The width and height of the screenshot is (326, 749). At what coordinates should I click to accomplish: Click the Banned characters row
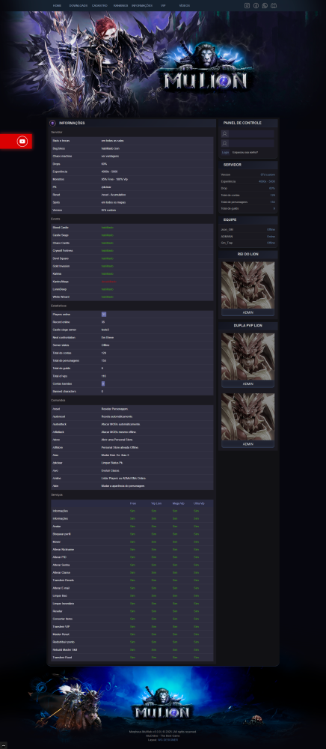132,392
